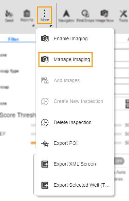Click the Enable Imaging camera icon

tap(45, 38)
